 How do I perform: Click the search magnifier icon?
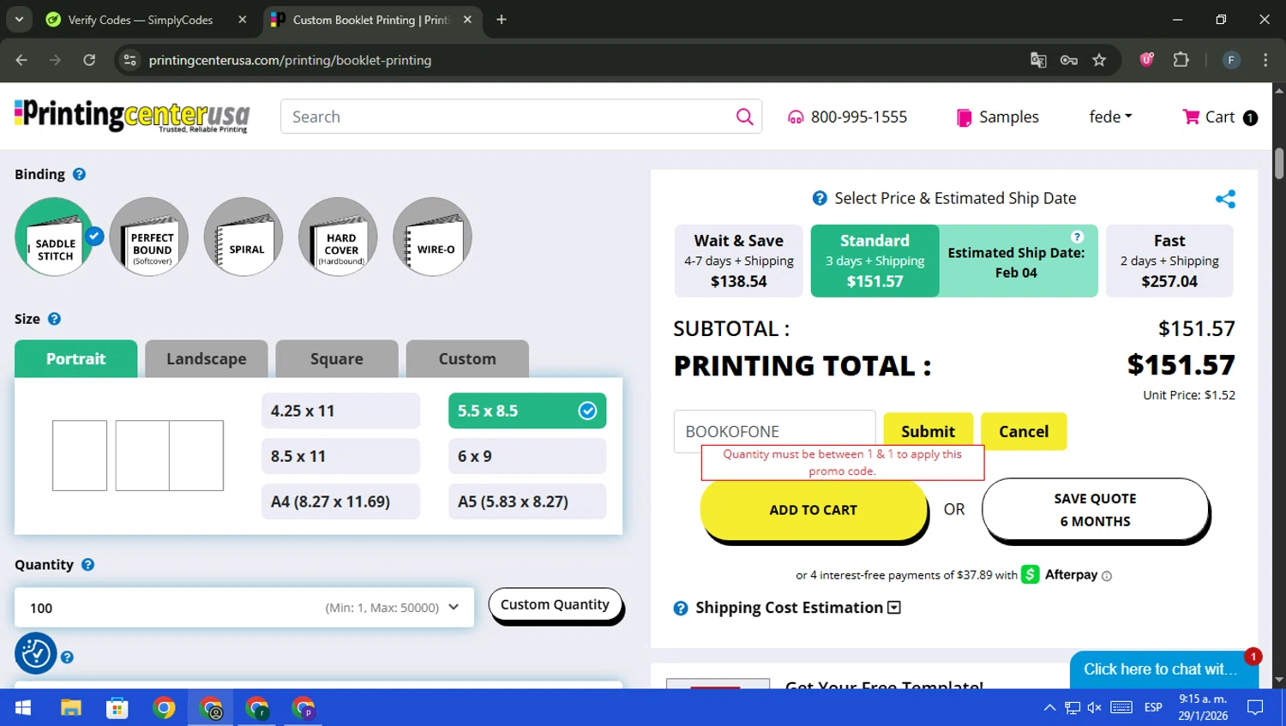pos(744,117)
